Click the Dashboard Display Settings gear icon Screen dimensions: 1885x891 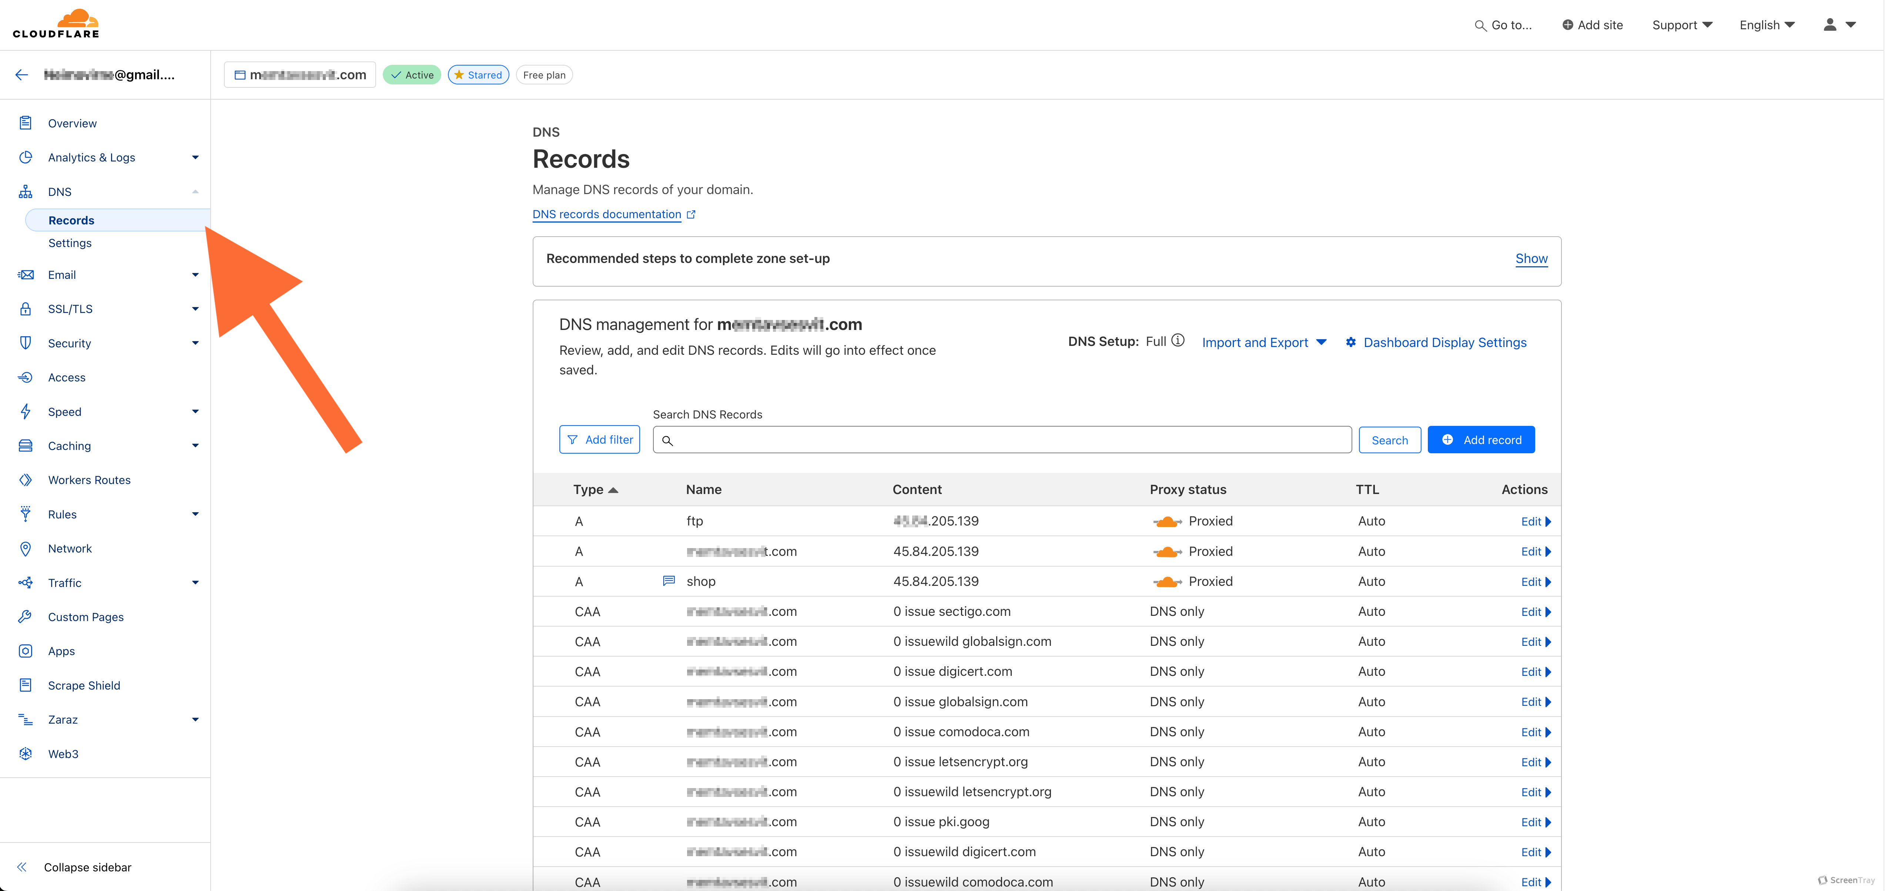click(x=1351, y=342)
